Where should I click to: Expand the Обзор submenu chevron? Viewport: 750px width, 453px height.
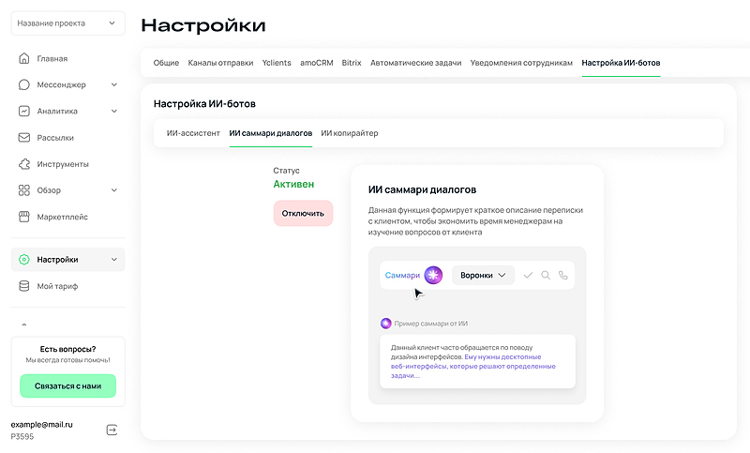coord(114,189)
